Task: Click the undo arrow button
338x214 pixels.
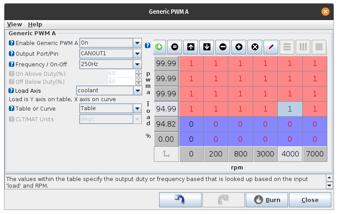Action: (x=180, y=200)
